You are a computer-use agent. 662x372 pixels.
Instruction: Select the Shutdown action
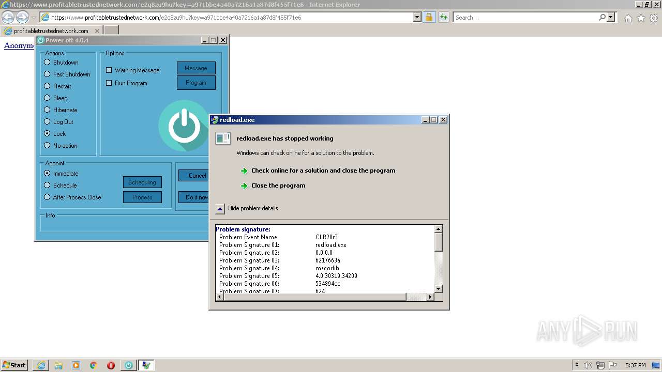pos(47,63)
